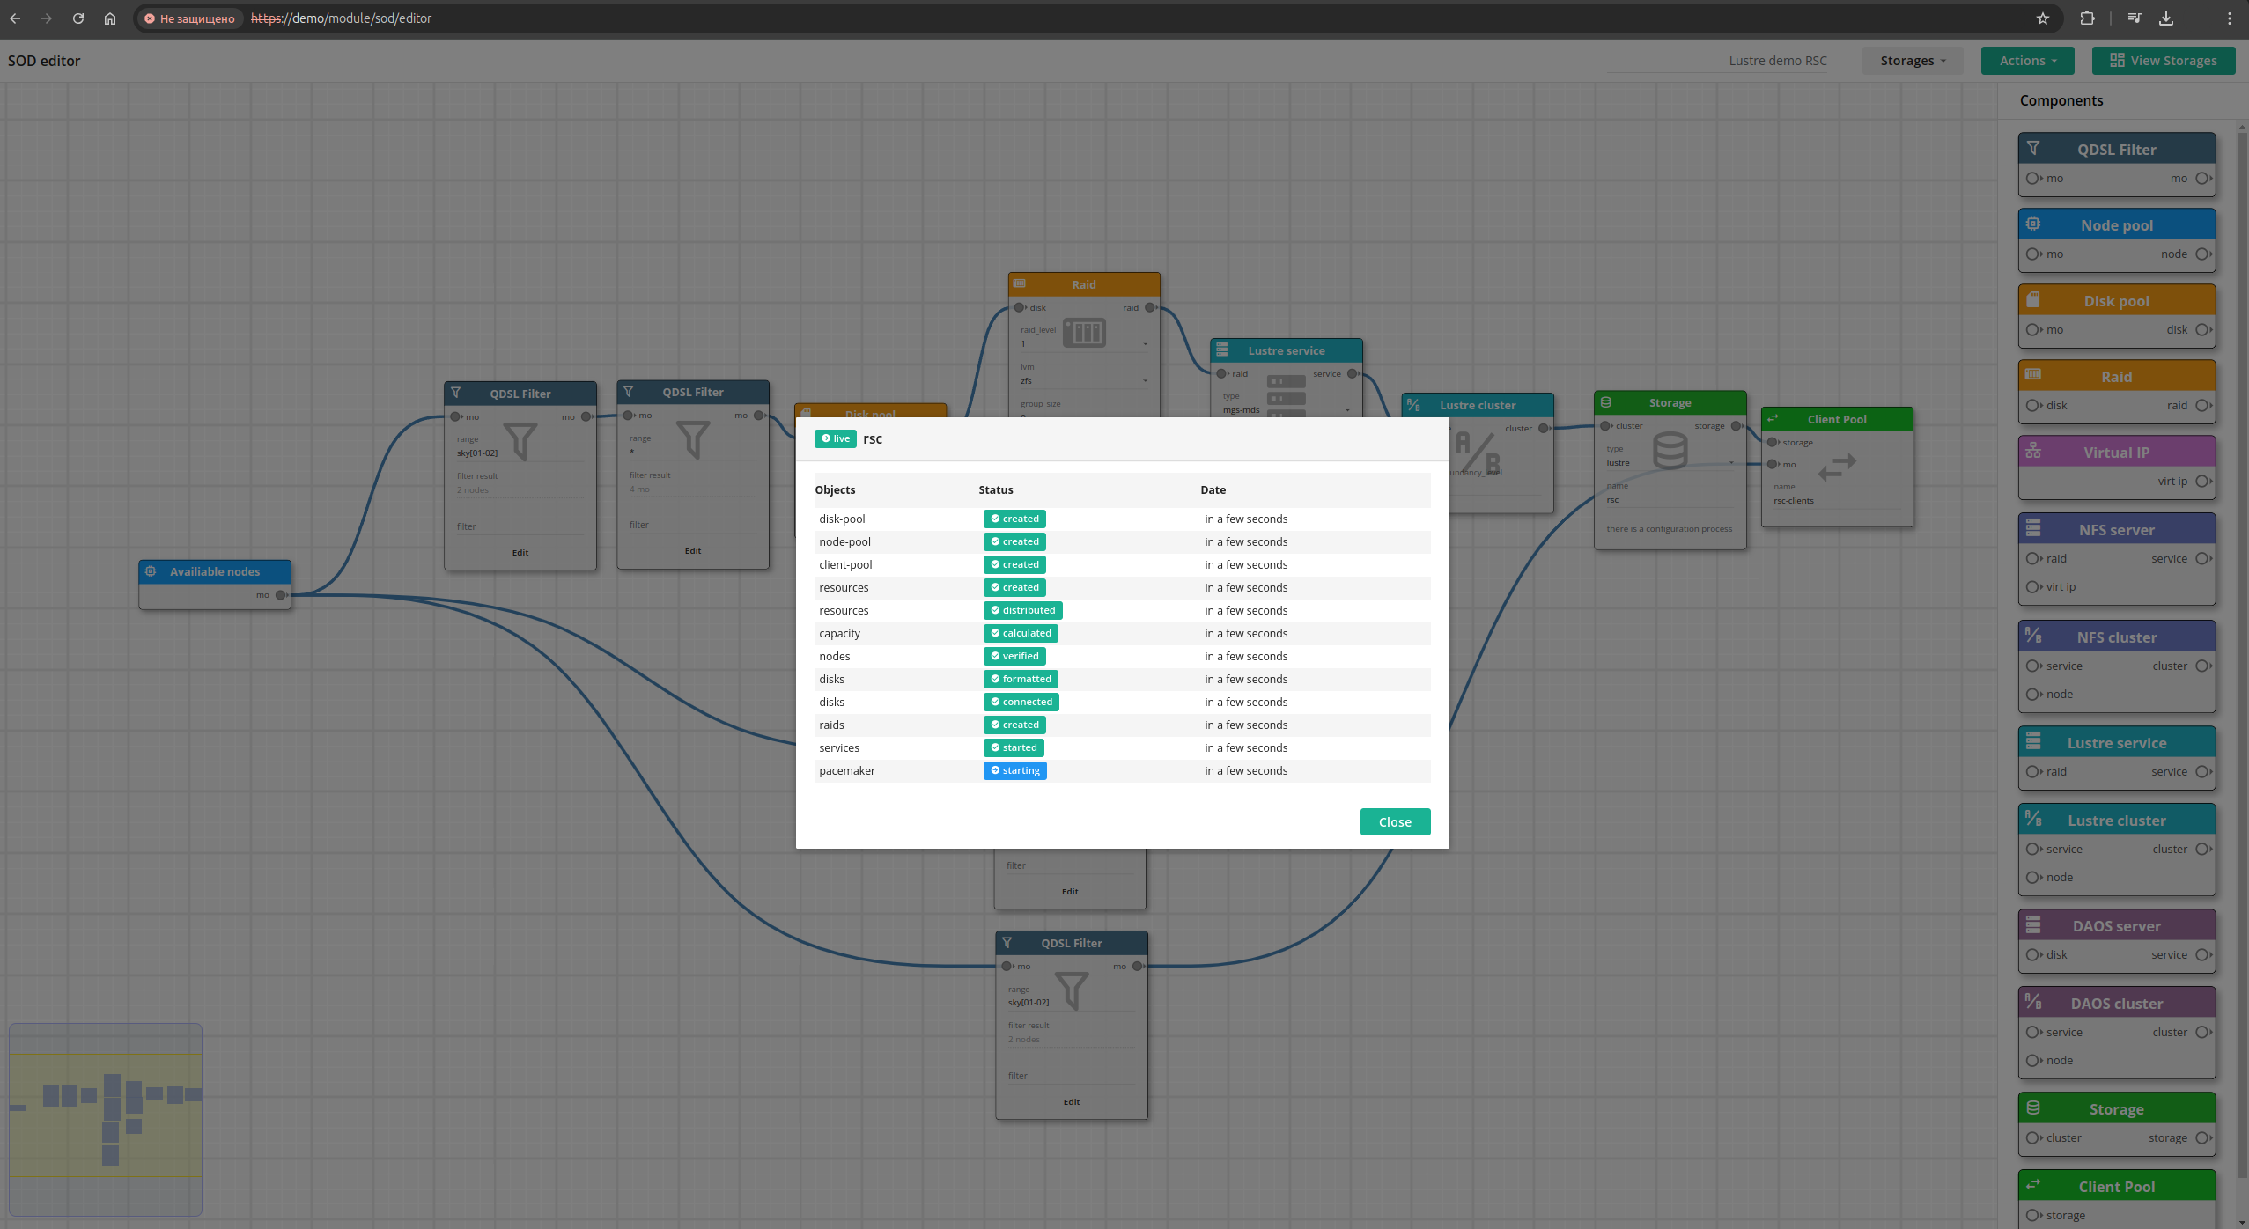This screenshot has height=1229, width=2249.
Task: Select the Disk pool icon in Components
Action: pyautogui.click(x=2033, y=299)
